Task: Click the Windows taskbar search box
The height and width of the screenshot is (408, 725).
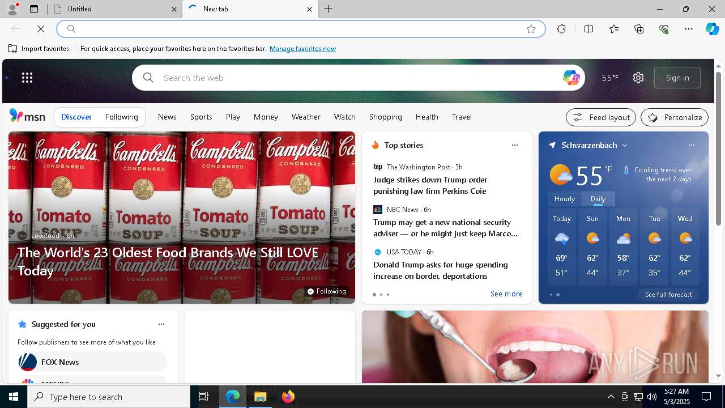Action: point(109,397)
